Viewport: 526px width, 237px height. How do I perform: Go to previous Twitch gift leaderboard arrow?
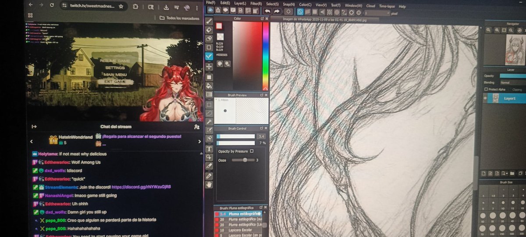31,141
